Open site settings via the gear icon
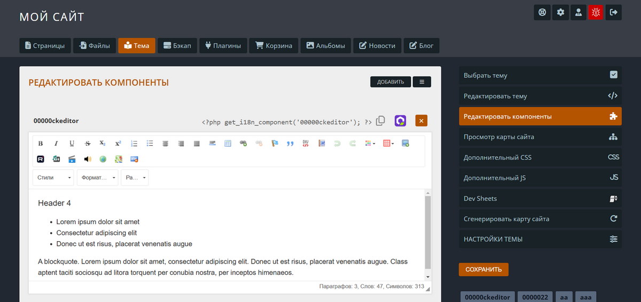Viewport: 641px width, 302px height. [560, 12]
